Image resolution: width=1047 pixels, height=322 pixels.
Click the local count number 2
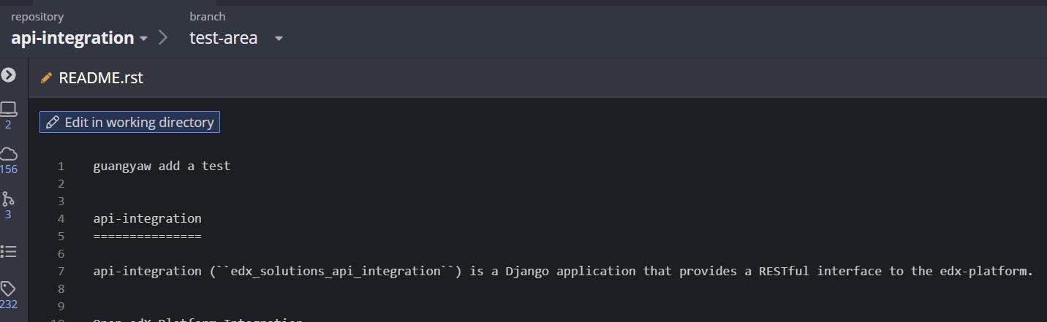pyautogui.click(x=9, y=125)
